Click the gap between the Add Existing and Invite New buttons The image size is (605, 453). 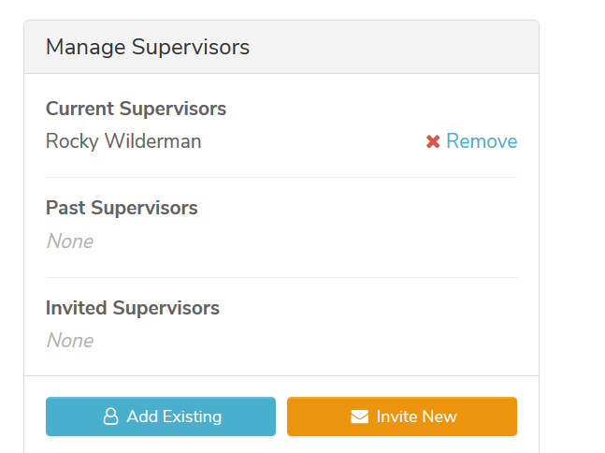coord(281,416)
